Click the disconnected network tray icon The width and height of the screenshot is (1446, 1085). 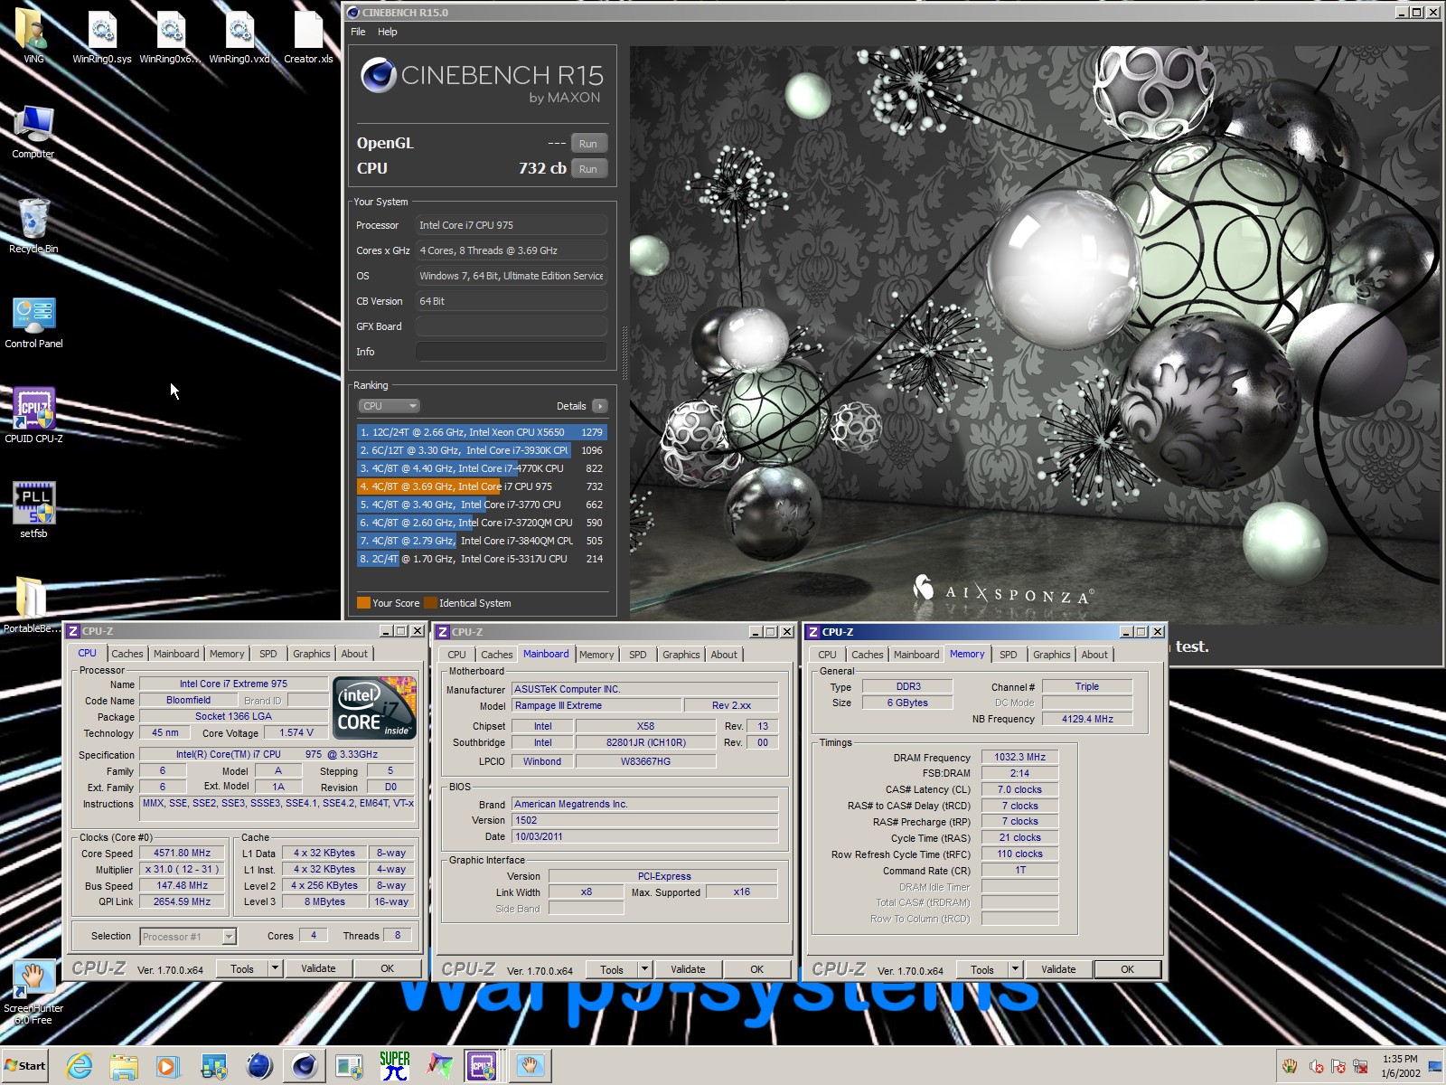tap(1360, 1066)
